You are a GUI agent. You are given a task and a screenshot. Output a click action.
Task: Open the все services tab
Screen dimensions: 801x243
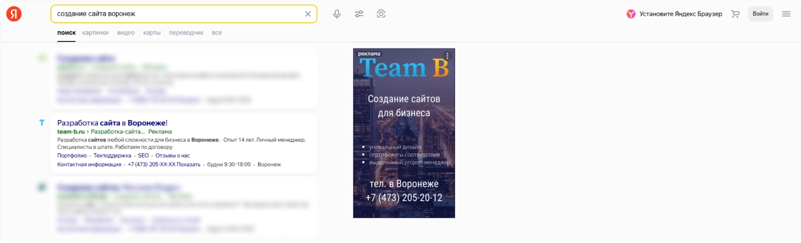tap(217, 33)
